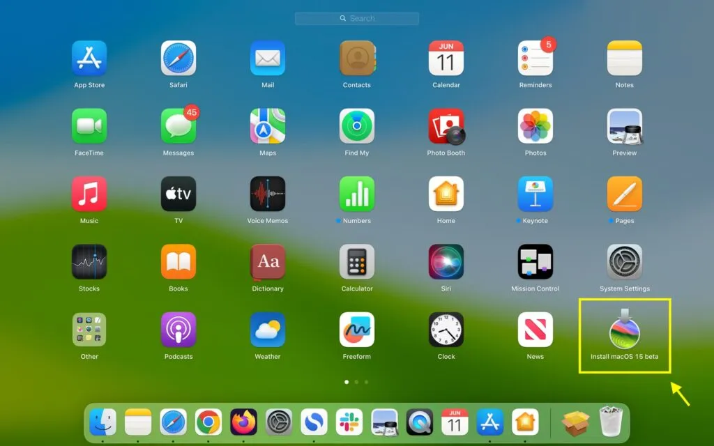Open Calendar from the Dock
This screenshot has height=446, width=714.
[455, 422]
